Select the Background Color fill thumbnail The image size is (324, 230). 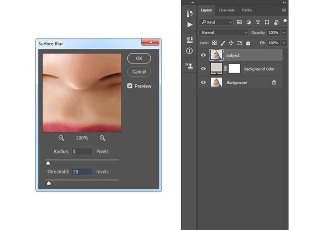[216, 68]
